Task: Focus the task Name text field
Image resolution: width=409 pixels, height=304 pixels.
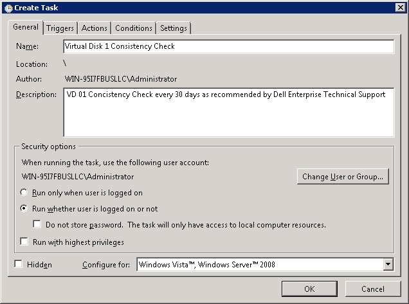Action: tap(228, 46)
